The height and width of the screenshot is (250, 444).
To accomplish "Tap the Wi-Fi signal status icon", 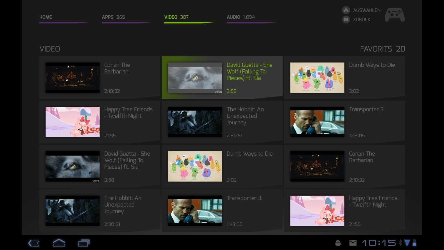I will pyautogui.click(x=407, y=242).
